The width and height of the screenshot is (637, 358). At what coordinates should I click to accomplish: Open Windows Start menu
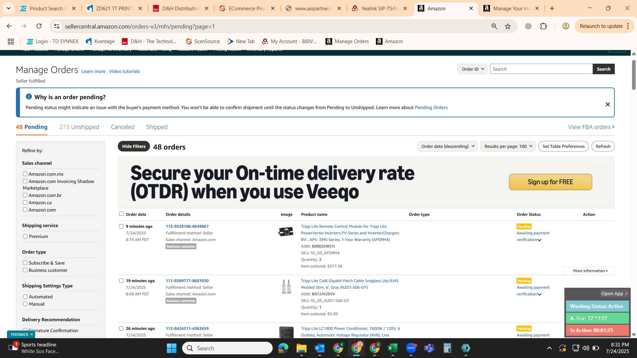coord(172,348)
